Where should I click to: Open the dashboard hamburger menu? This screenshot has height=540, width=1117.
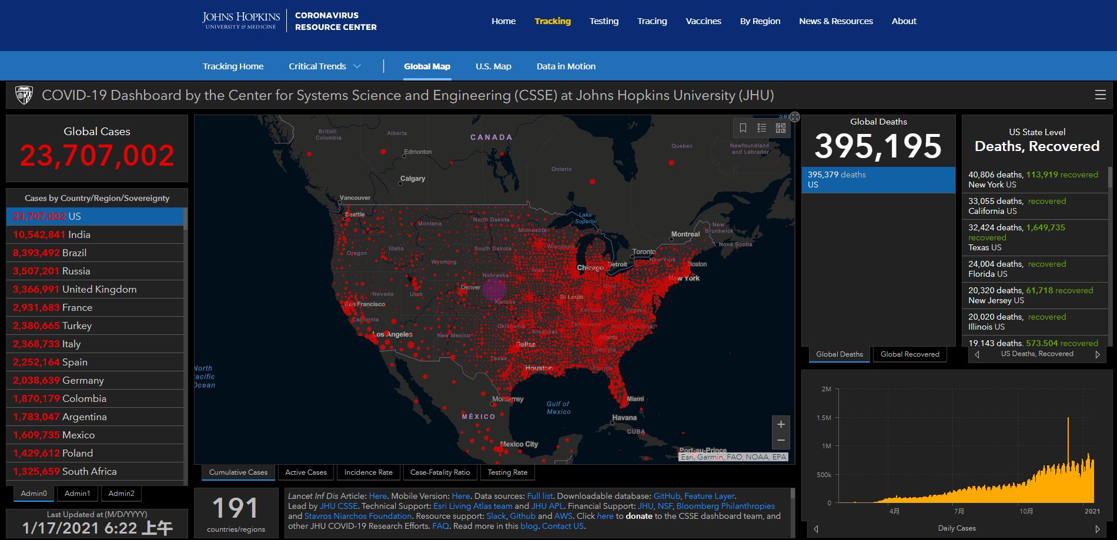(1101, 95)
